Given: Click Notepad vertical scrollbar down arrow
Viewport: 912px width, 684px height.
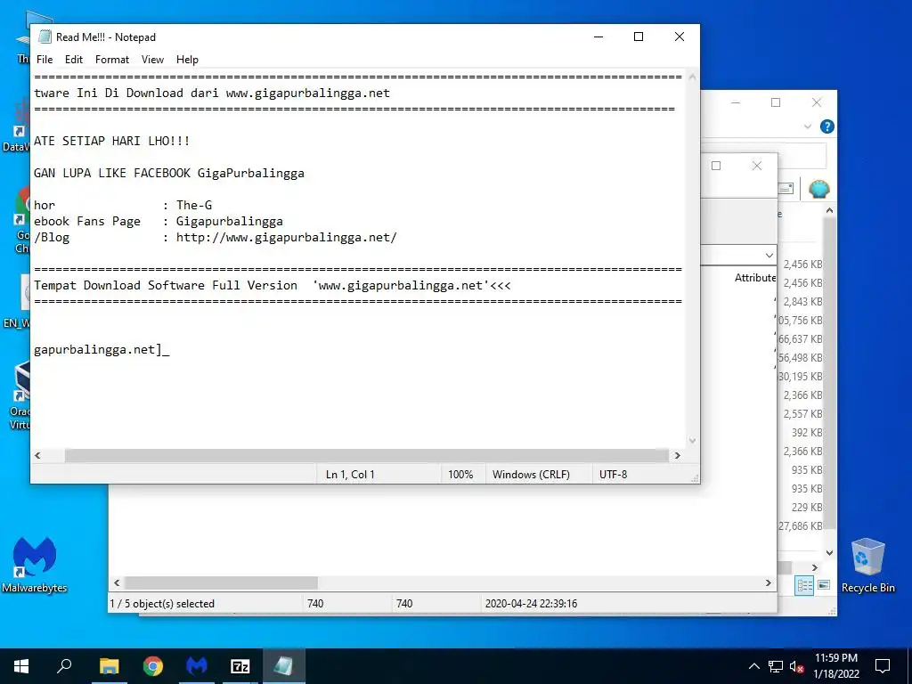Looking at the screenshot, I should coord(692,441).
